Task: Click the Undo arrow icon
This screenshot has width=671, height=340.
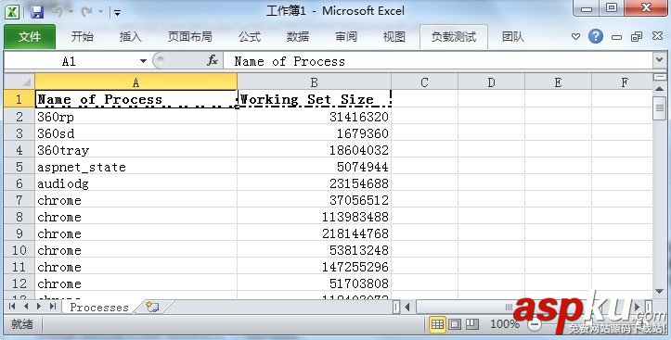Action: (58, 11)
